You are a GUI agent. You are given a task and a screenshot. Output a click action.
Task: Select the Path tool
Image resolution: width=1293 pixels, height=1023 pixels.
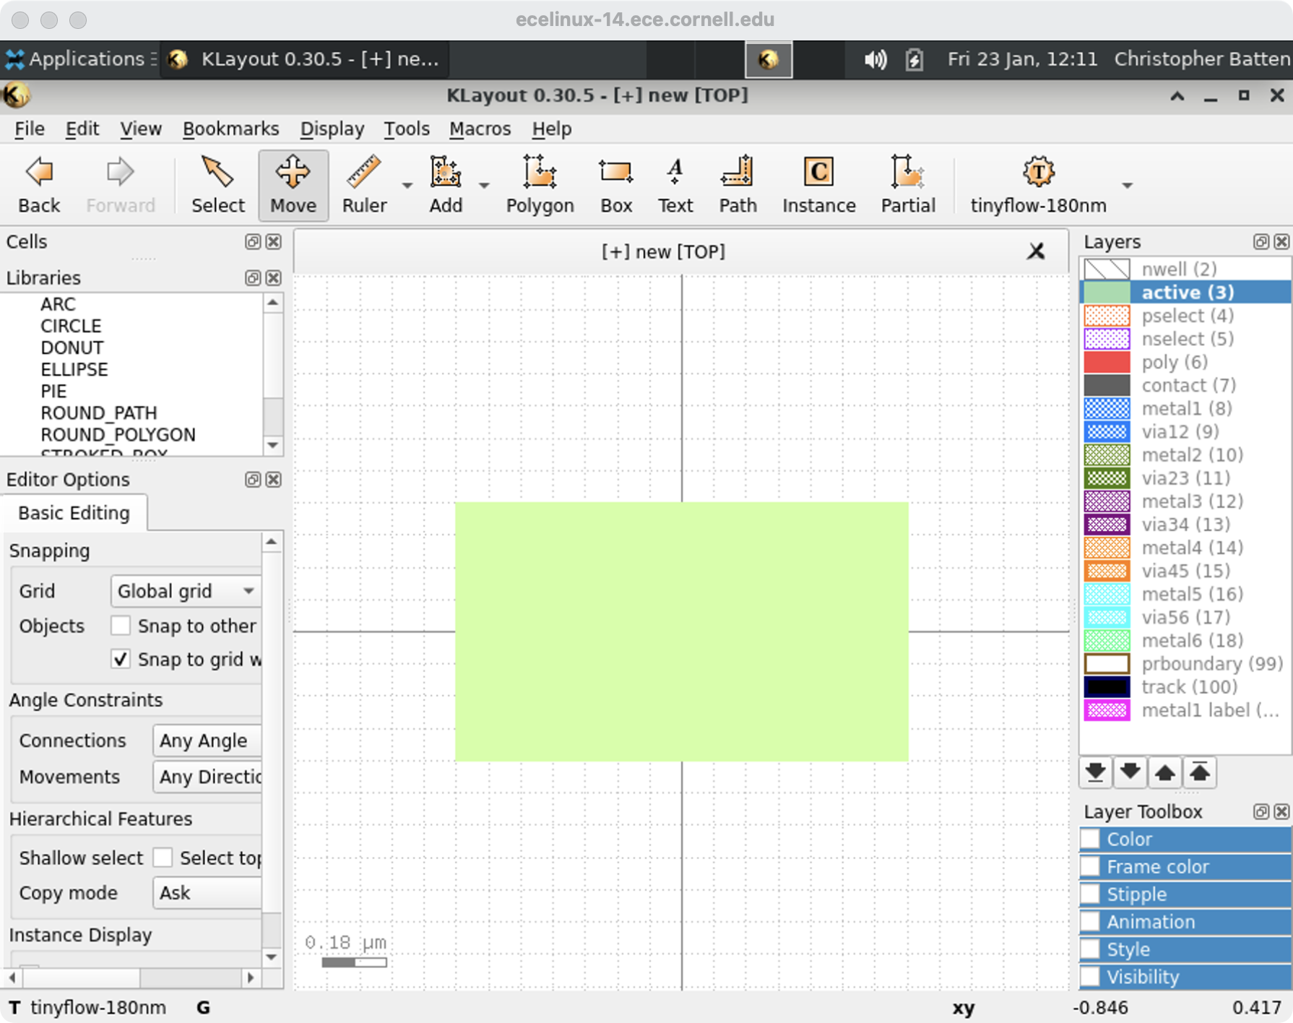pyautogui.click(x=737, y=185)
